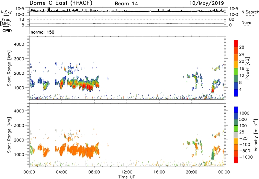Screen dimensions: 259x179
Task: Click the blue top segment of Velocity colorbar
Action: coord(236,110)
